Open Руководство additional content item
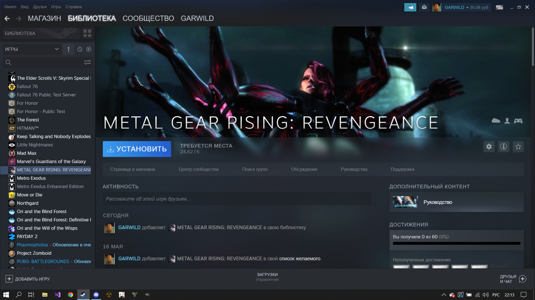 pos(456,202)
